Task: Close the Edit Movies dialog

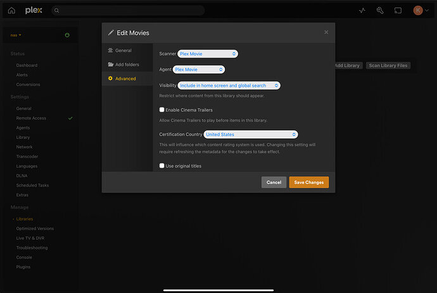Action: [x=326, y=32]
